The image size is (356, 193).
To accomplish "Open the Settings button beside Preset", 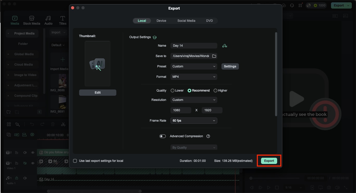I will (230, 66).
